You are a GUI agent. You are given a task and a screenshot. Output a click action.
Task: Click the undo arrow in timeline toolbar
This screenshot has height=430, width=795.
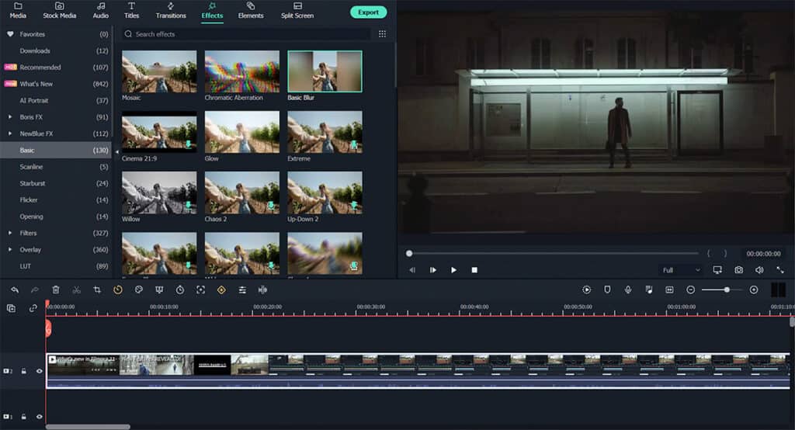tap(15, 290)
